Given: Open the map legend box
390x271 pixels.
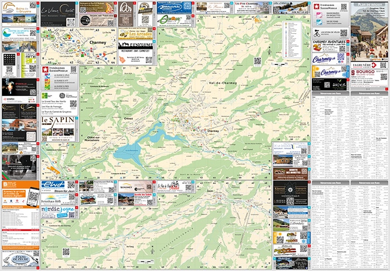Looking at the screenshot, I should point(292,39).
